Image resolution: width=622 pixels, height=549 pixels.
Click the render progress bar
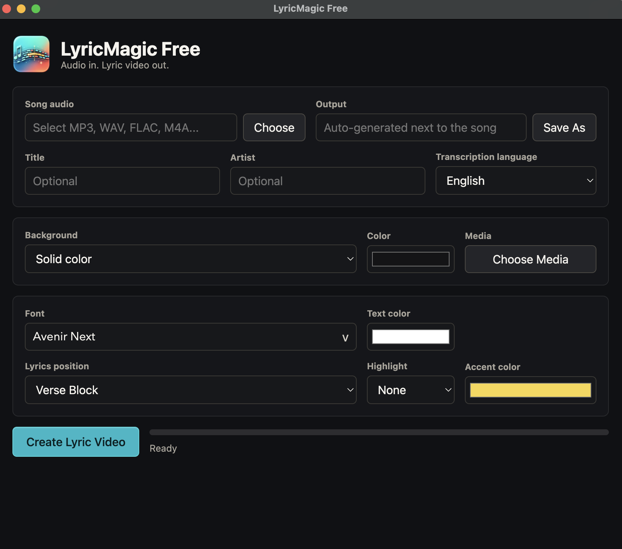[379, 432]
